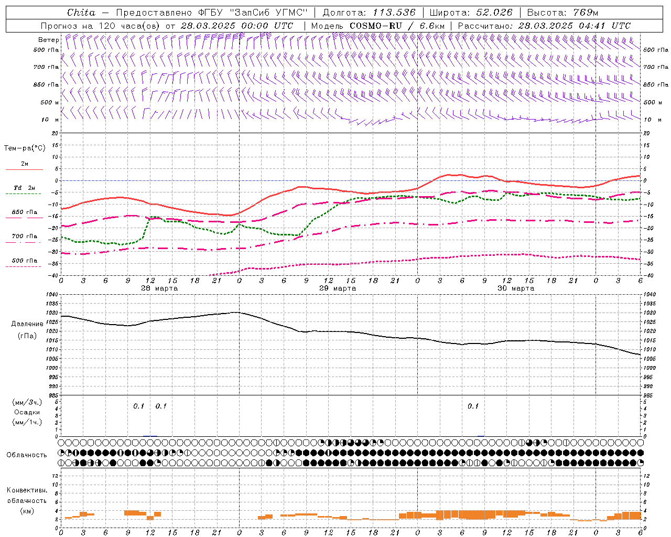Click the "29 марта" date label
671x537 pixels.
click(338, 288)
